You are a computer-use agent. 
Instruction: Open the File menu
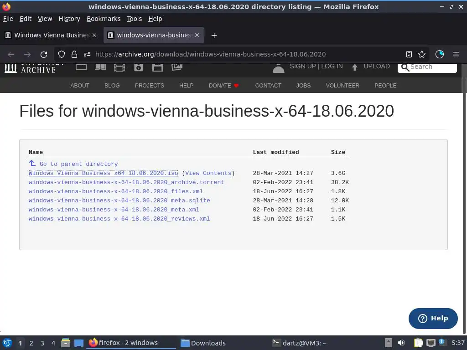click(8, 19)
